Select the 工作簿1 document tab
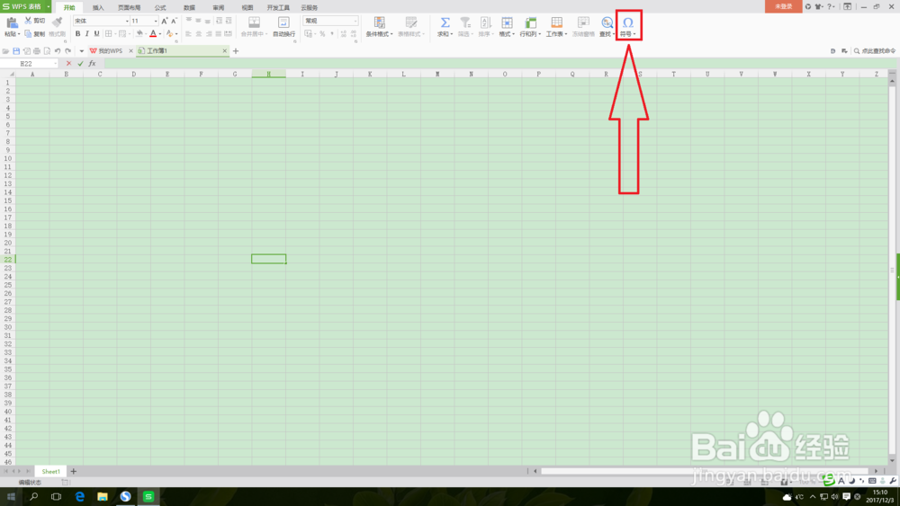 tap(183, 51)
